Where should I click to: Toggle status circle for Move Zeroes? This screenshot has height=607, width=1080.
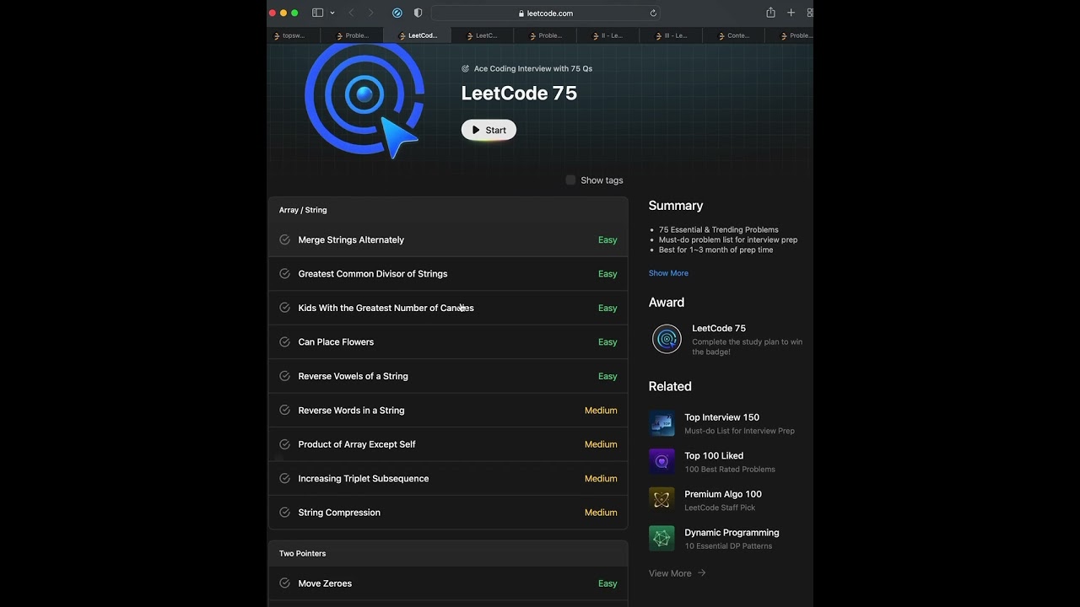click(x=284, y=583)
